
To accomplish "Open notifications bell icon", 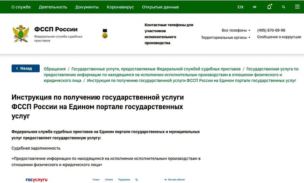I will click(269, 7).
